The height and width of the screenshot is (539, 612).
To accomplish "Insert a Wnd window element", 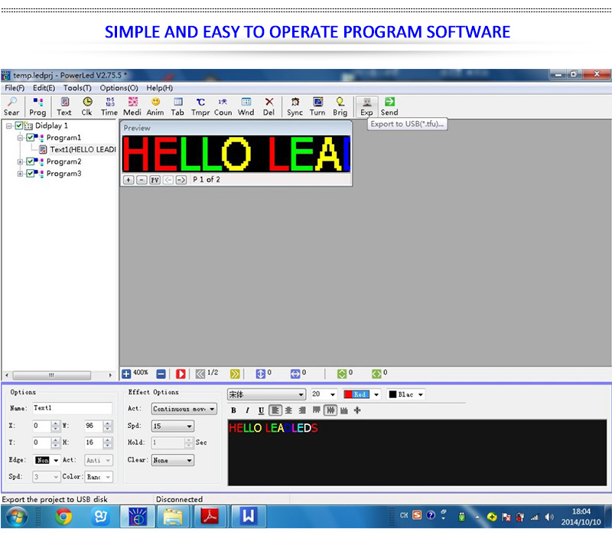I will coord(246,106).
